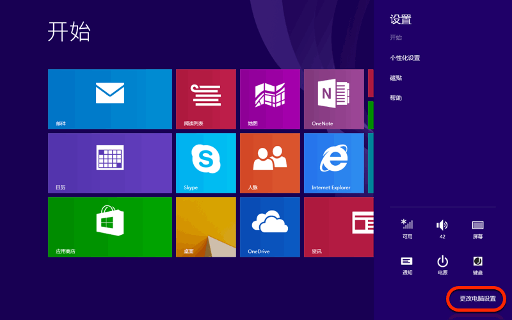Open the 资讯 News tile
Image resolution: width=512 pixels, height=320 pixels.
[x=338, y=227]
